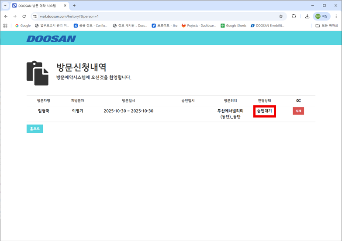This screenshot has width=342, height=242.
Task: Click the red 삭제 delete button
Action: pos(298,111)
